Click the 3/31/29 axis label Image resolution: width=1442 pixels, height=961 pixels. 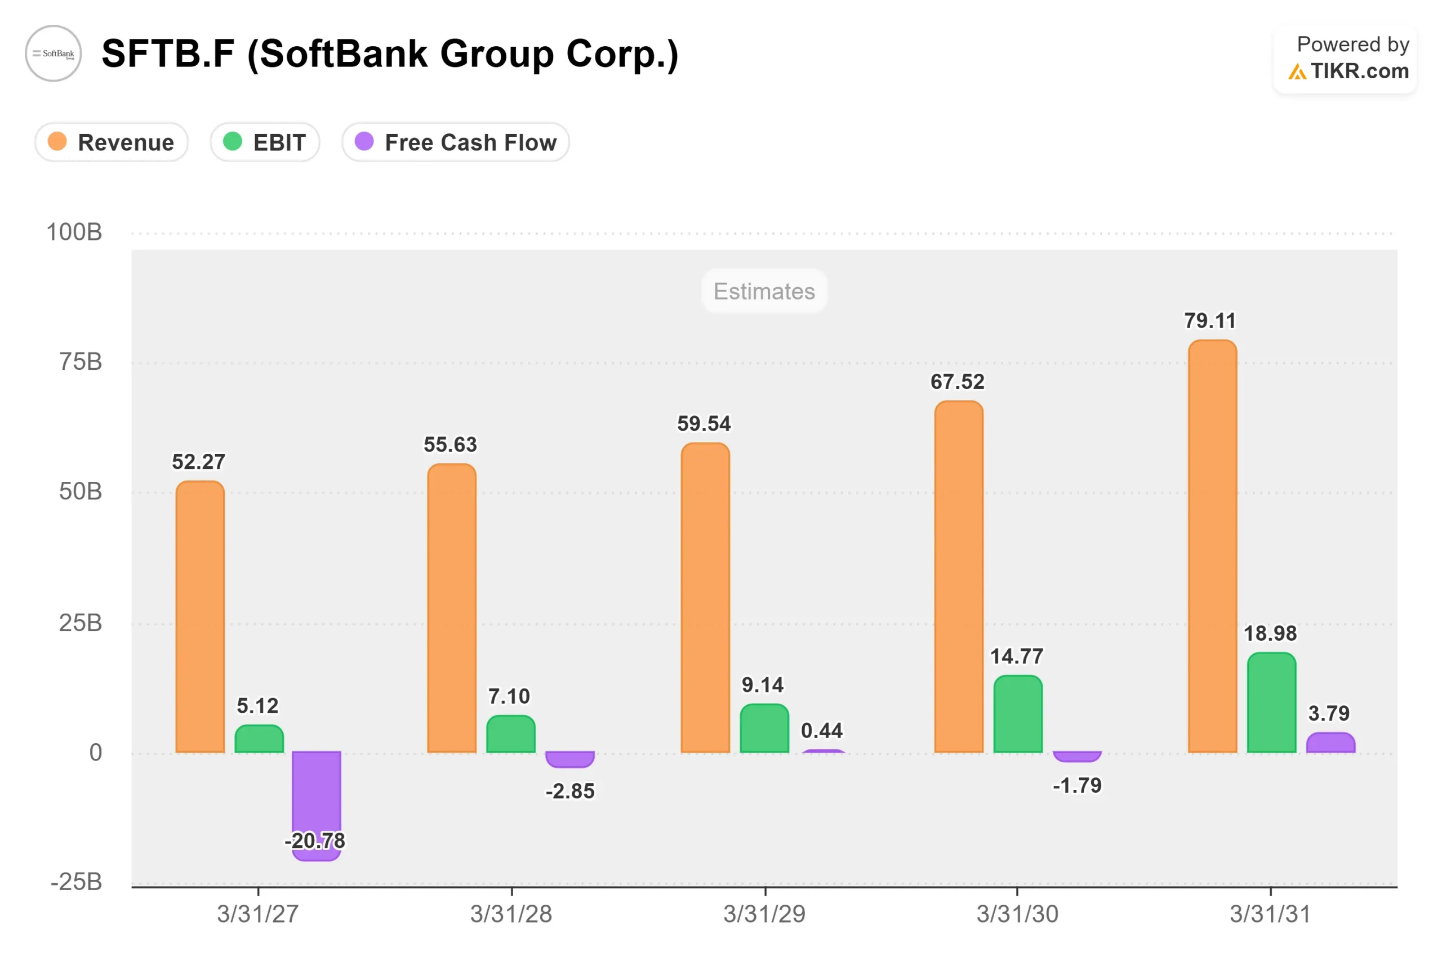[764, 914]
